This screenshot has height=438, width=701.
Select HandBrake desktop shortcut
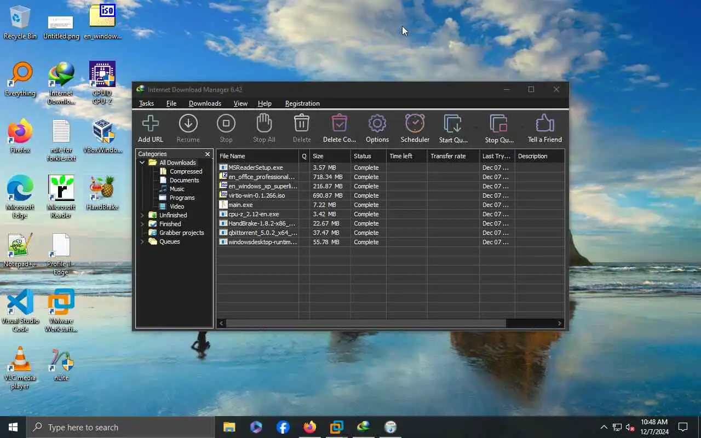pyautogui.click(x=102, y=193)
